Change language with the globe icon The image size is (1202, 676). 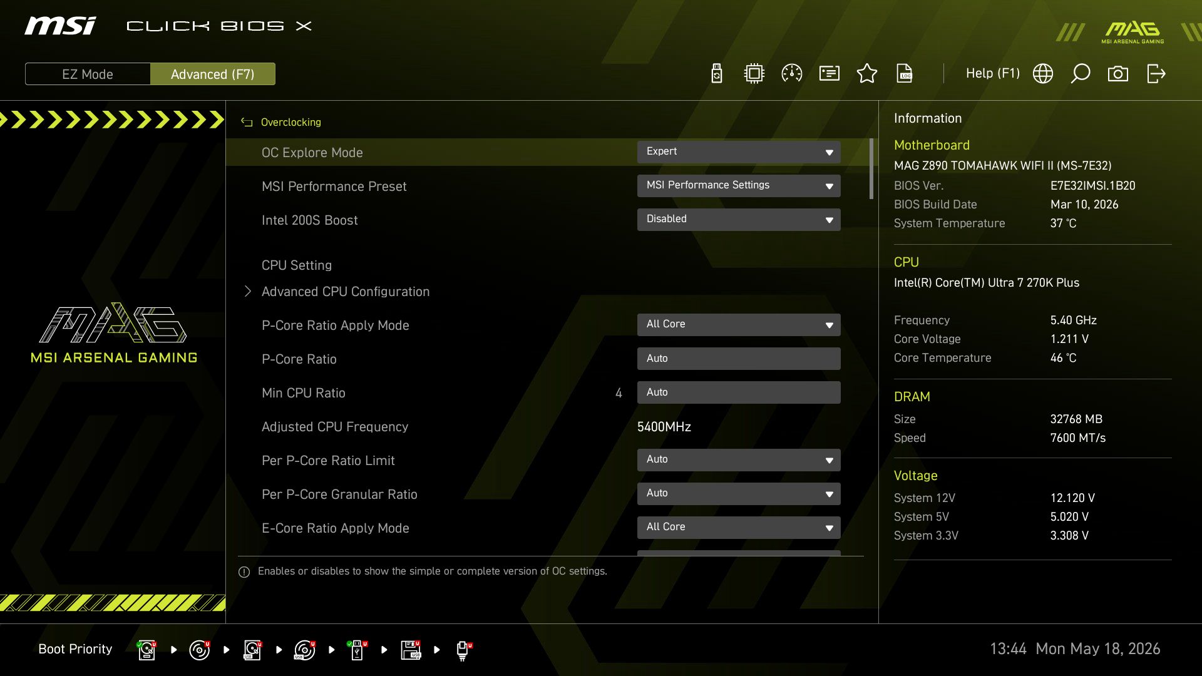coord(1043,74)
